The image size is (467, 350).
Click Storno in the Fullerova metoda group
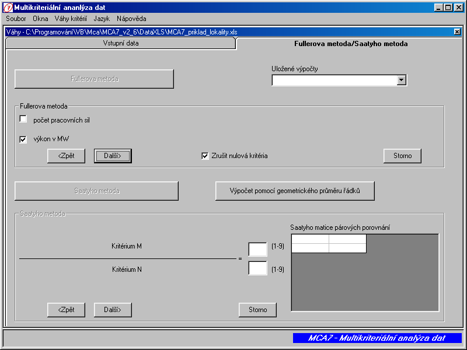402,156
